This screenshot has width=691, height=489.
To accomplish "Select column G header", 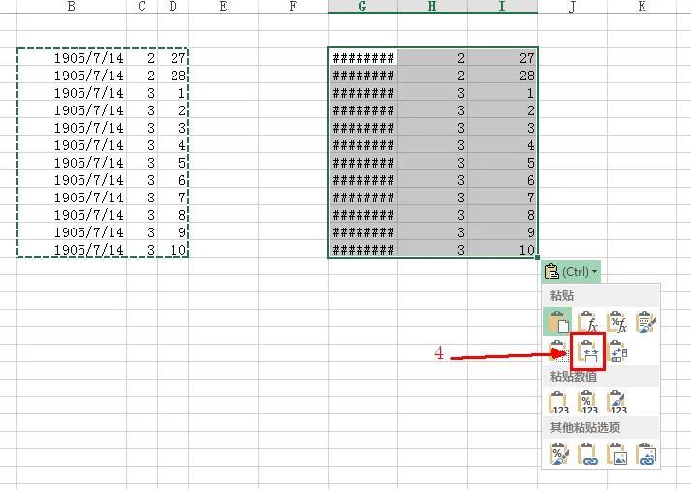I will point(362,7).
